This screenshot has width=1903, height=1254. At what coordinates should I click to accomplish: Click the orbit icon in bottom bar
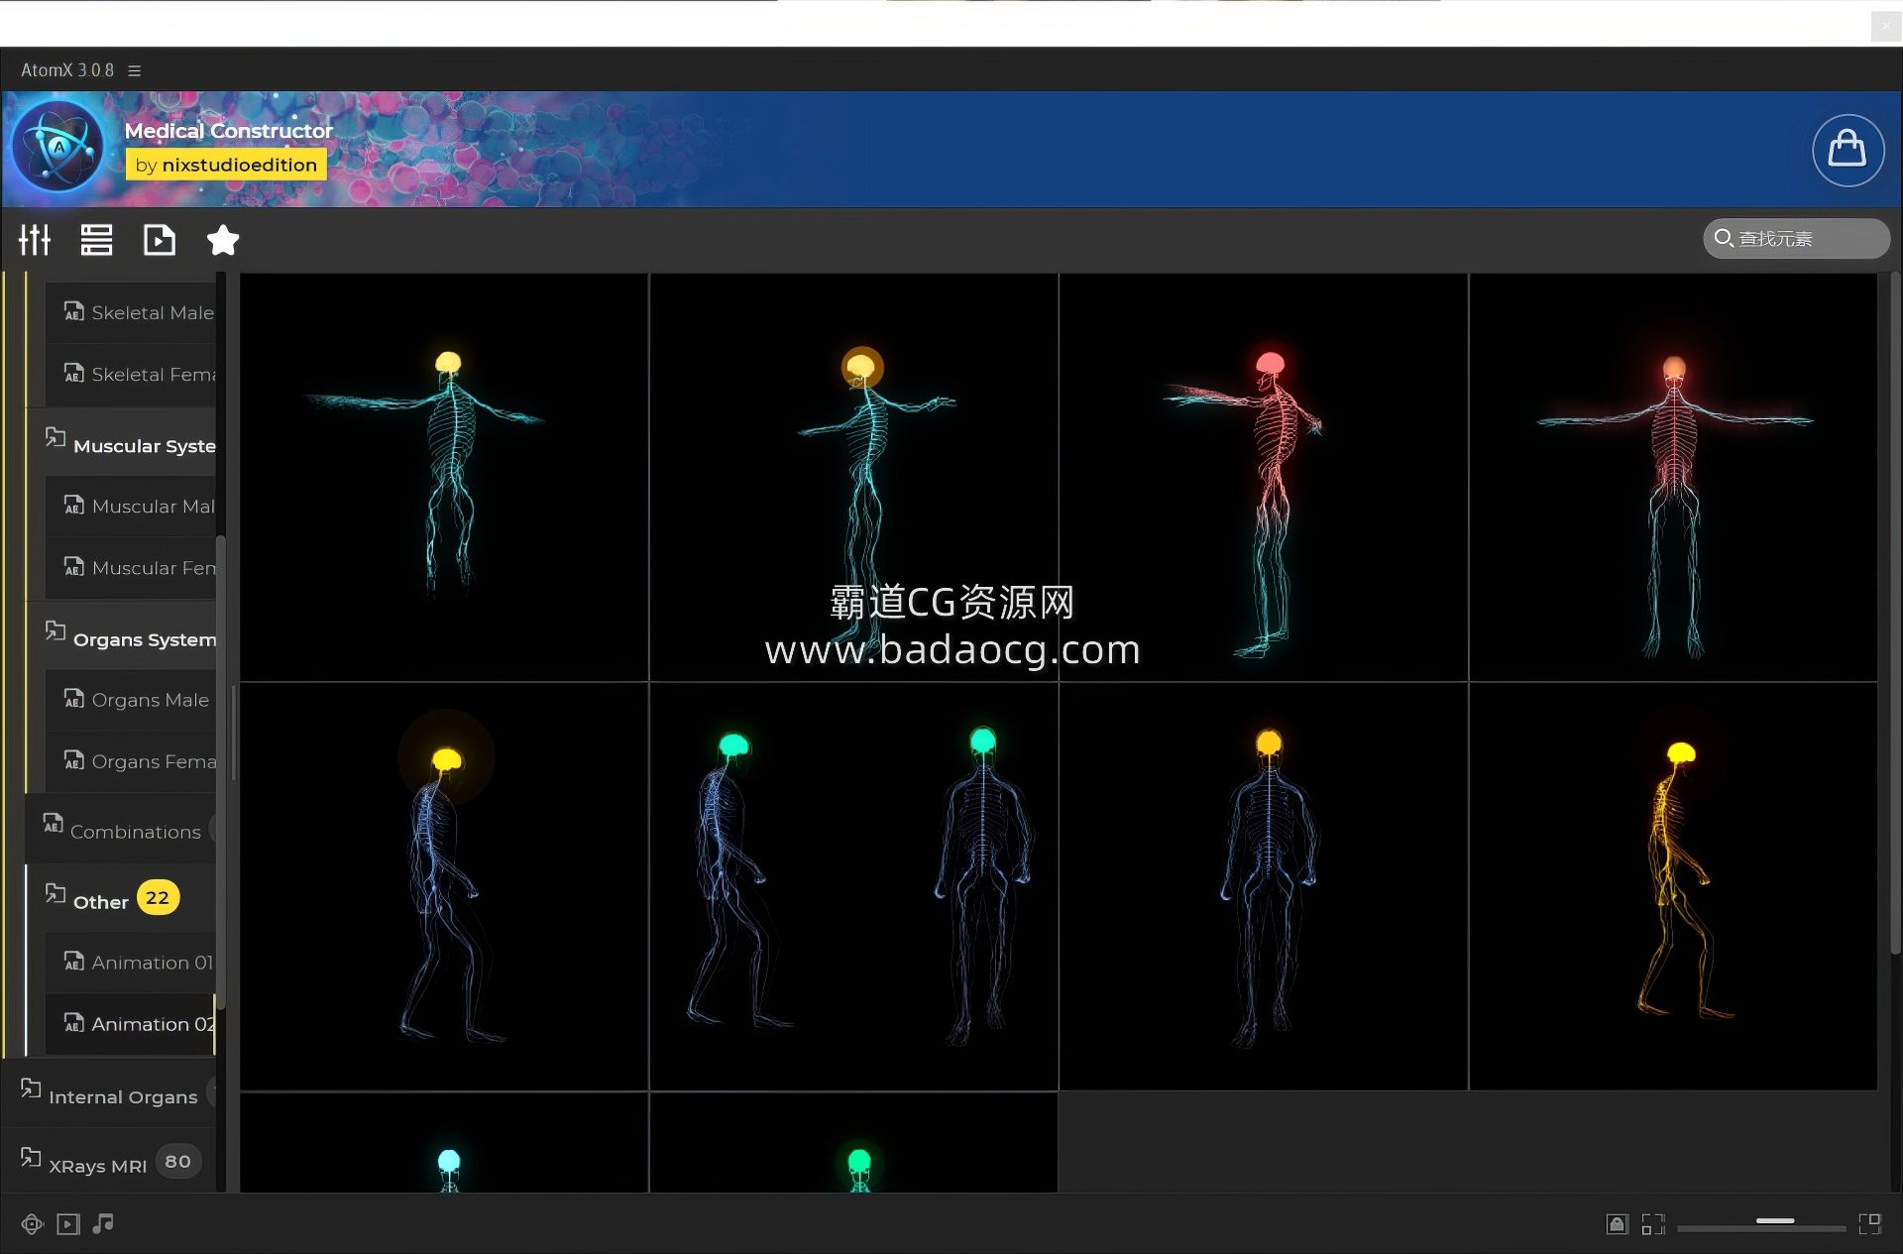[x=33, y=1224]
